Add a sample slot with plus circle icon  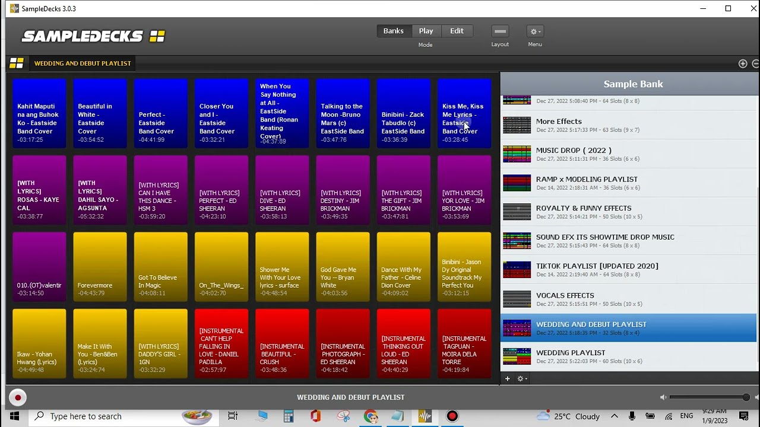point(742,63)
